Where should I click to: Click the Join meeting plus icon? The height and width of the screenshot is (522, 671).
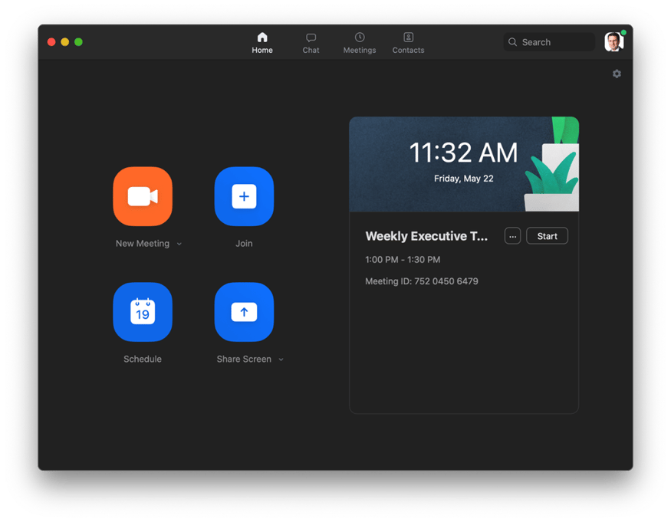click(x=244, y=196)
